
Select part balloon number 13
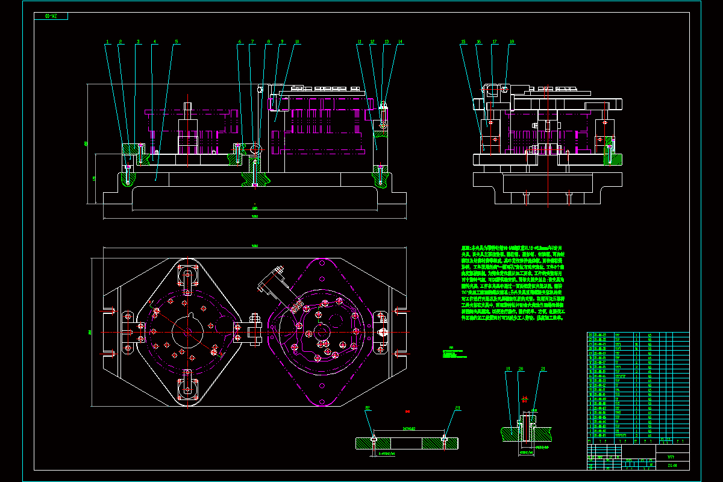[386, 42]
